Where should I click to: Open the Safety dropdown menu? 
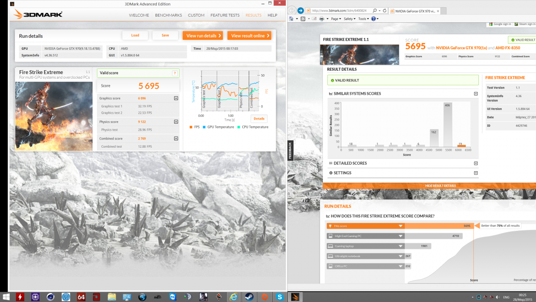click(350, 19)
